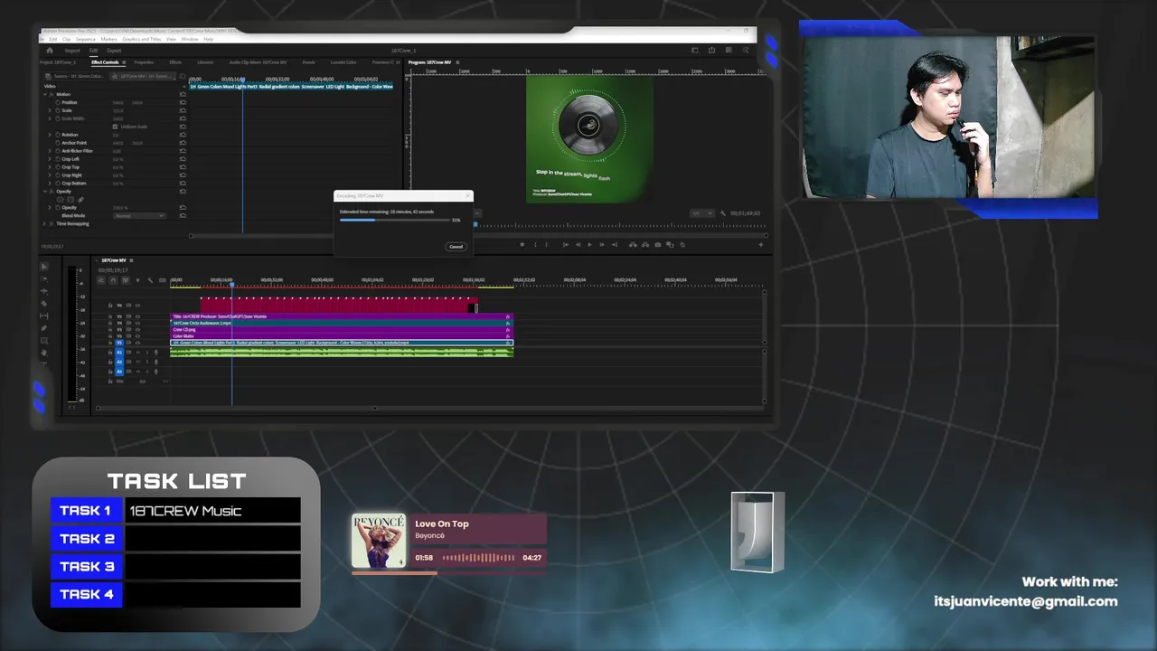Step back one frame in Program monitor
The height and width of the screenshot is (651, 1157).
pyautogui.click(x=578, y=244)
